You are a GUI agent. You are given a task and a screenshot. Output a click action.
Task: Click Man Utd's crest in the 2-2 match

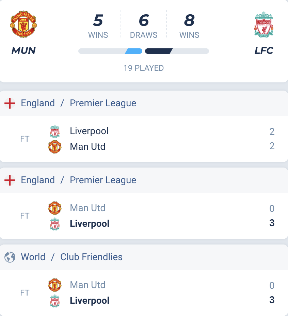point(55,147)
